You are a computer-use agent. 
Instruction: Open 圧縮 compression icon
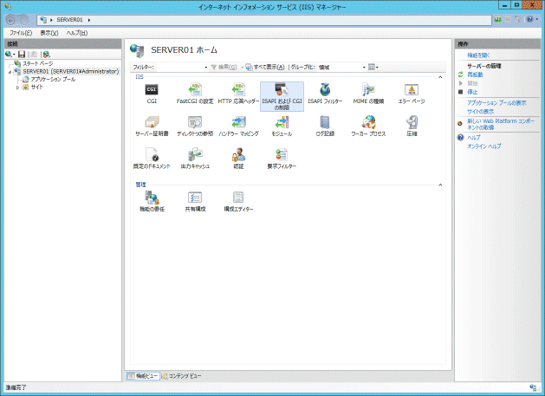click(x=412, y=122)
